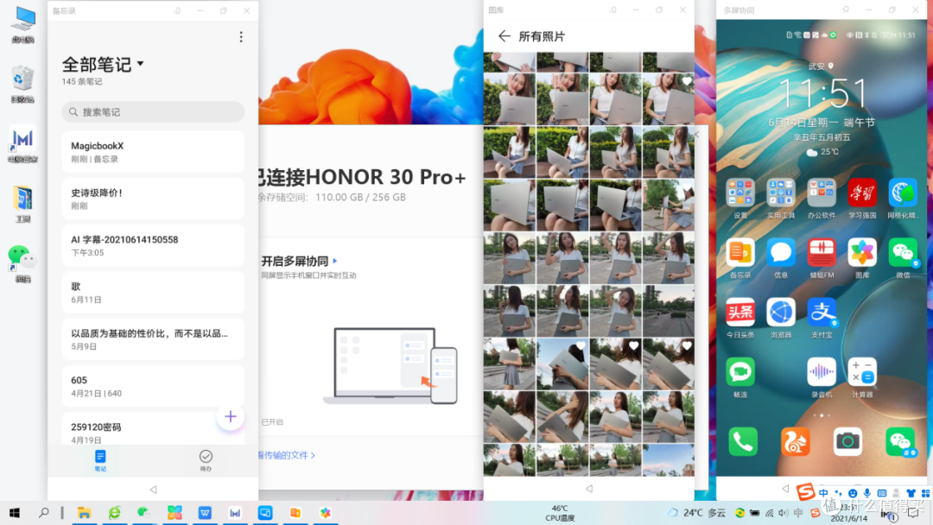
Task: Launch 今日头条 app on phone
Action: [740, 318]
